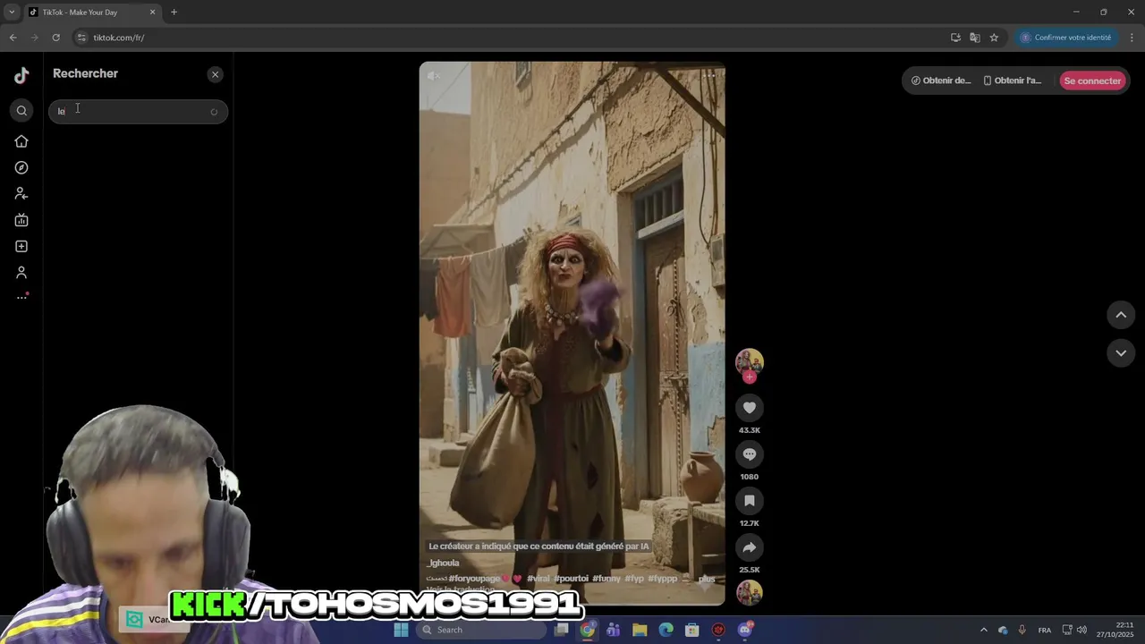This screenshot has height=644, width=1145.
Task: Open the More three-dots sidebar menu
Action: pos(21,297)
